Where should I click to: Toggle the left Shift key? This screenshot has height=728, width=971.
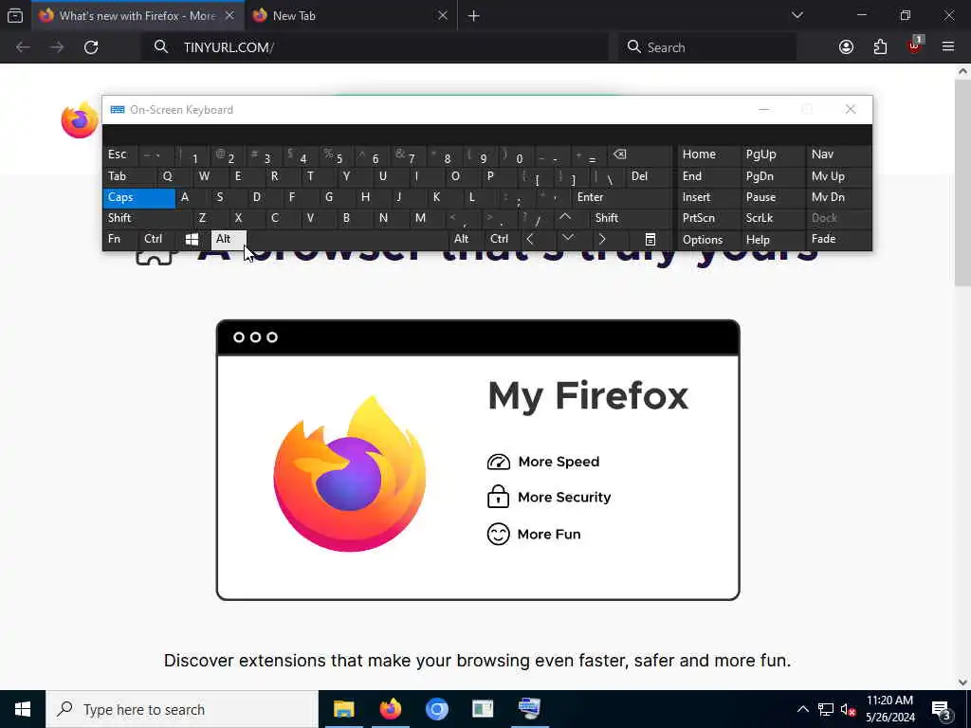point(147,218)
